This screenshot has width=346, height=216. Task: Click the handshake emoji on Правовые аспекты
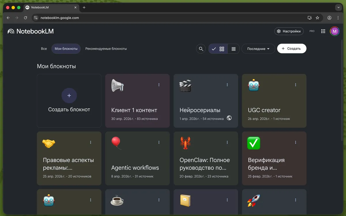(48, 143)
